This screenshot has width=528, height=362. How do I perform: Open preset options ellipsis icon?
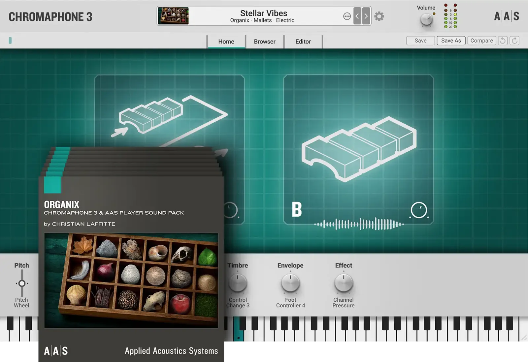[347, 16]
